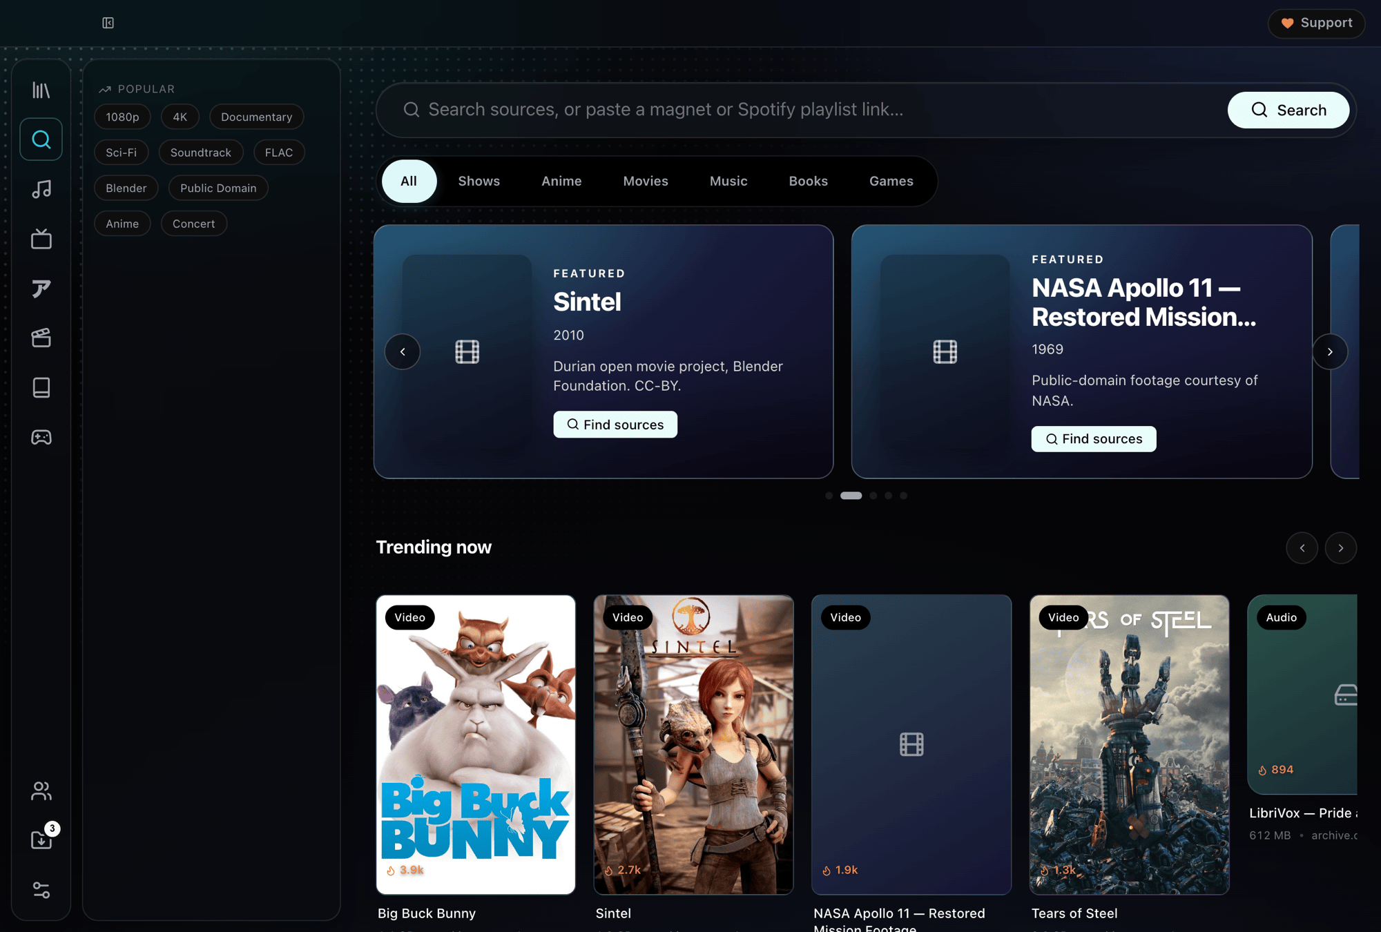
Task: Click the Sintel featured heading
Action: coord(587,302)
